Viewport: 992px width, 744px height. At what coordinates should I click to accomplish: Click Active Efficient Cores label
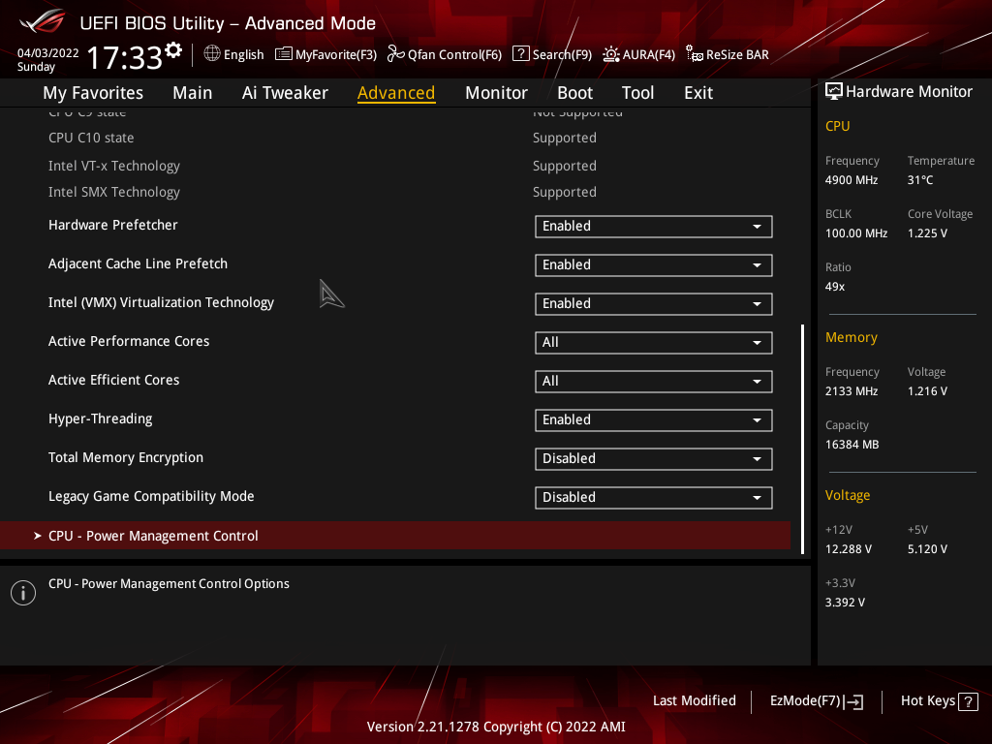(114, 380)
